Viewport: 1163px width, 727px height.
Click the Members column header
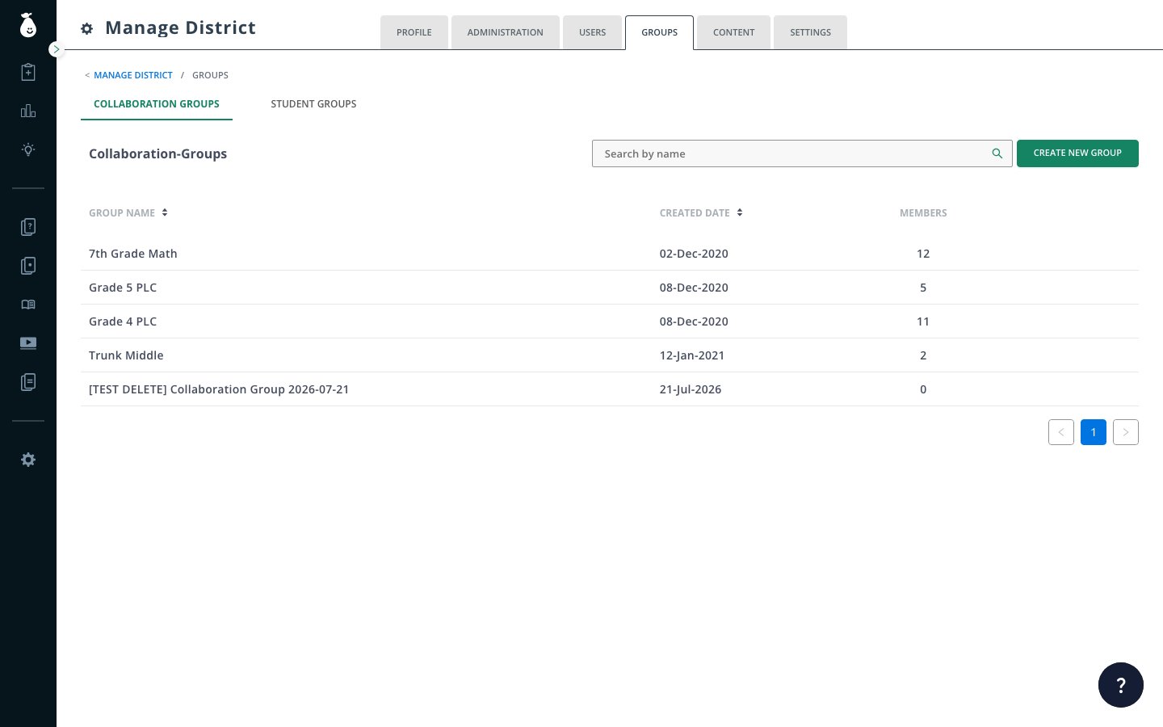point(923,213)
